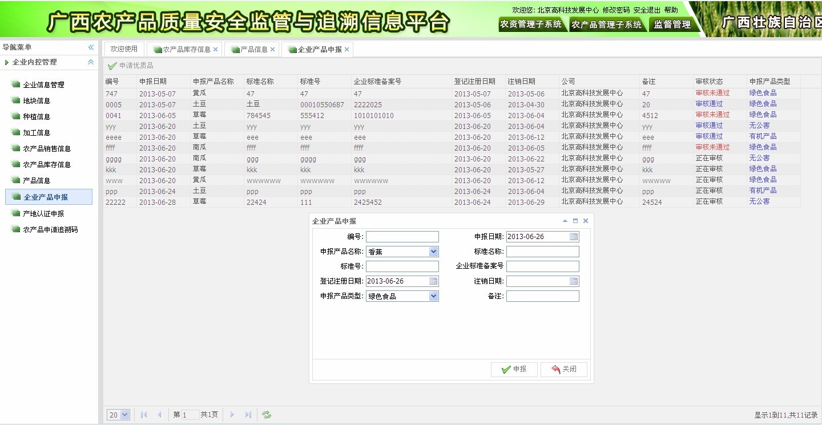Image resolution: width=822 pixels, height=425 pixels.
Task: Jump to last page icon
Action: (248, 415)
